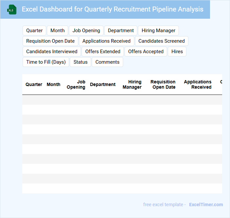Click the Job Opening column header

(x=76, y=84)
